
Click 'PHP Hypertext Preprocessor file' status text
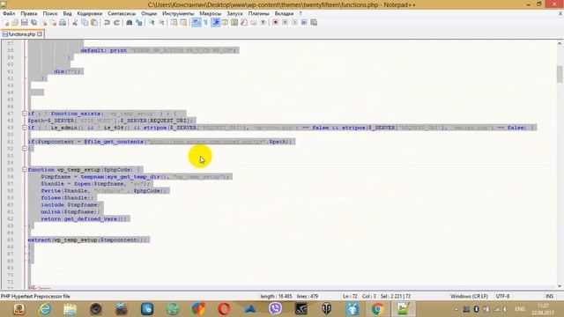point(35,296)
